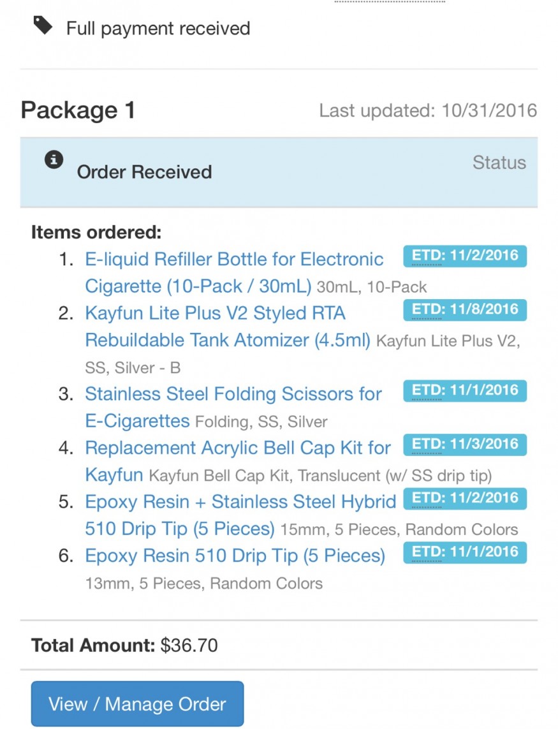Click the ETD 11/3/2016 badge
The width and height of the screenshot is (558, 729).
(465, 444)
